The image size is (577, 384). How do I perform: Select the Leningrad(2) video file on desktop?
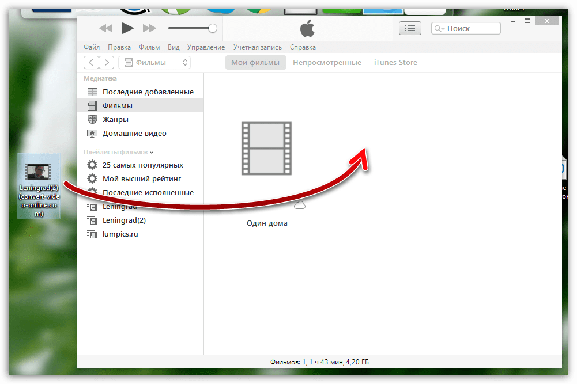pos(39,185)
